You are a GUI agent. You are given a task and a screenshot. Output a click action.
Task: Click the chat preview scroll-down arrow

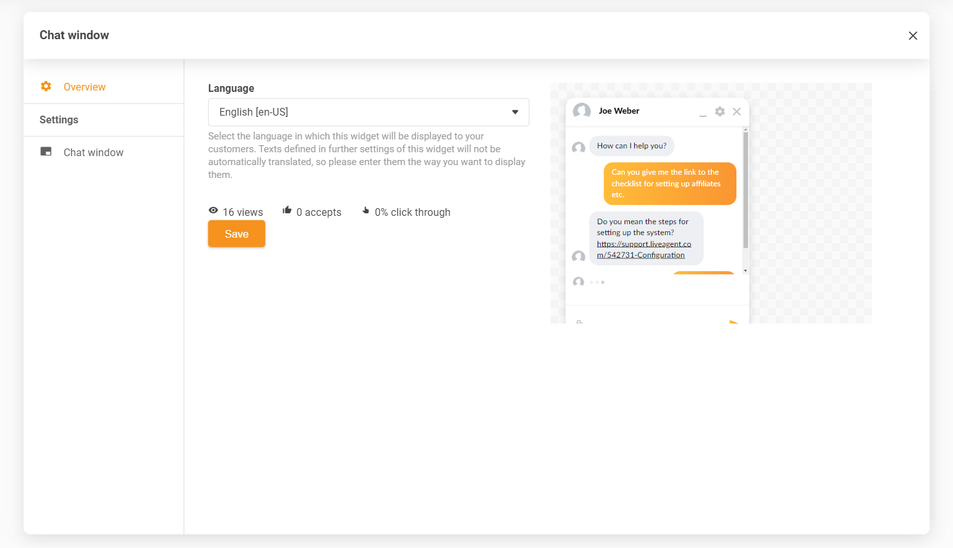tap(745, 270)
